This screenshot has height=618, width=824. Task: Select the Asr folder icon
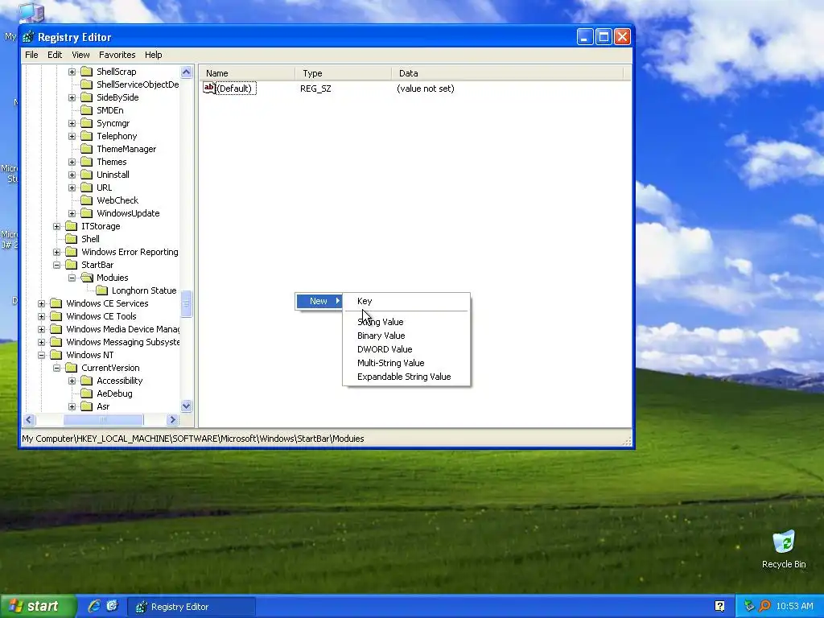[87, 406]
